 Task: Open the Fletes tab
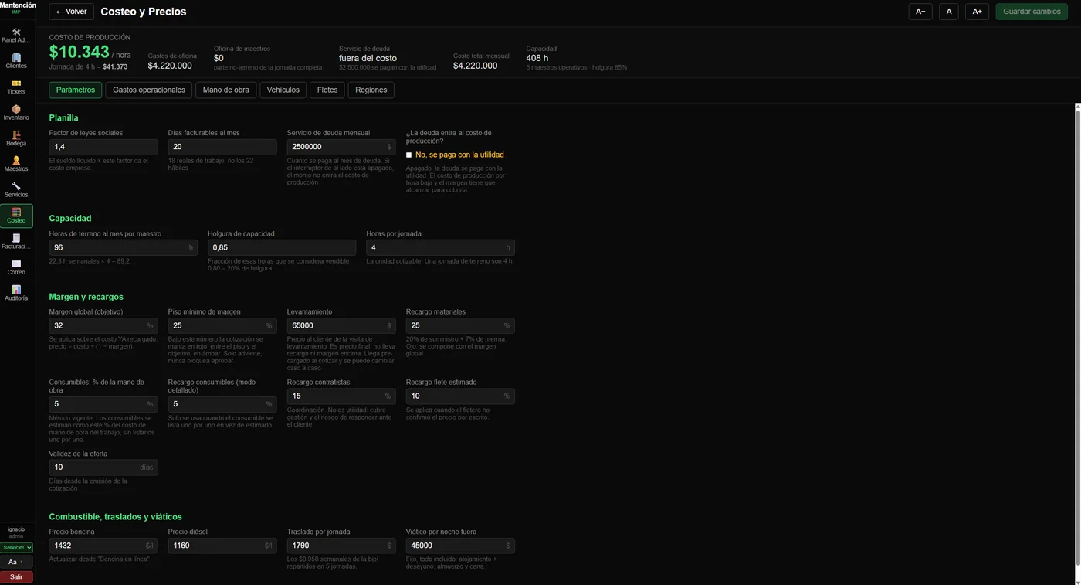(327, 90)
